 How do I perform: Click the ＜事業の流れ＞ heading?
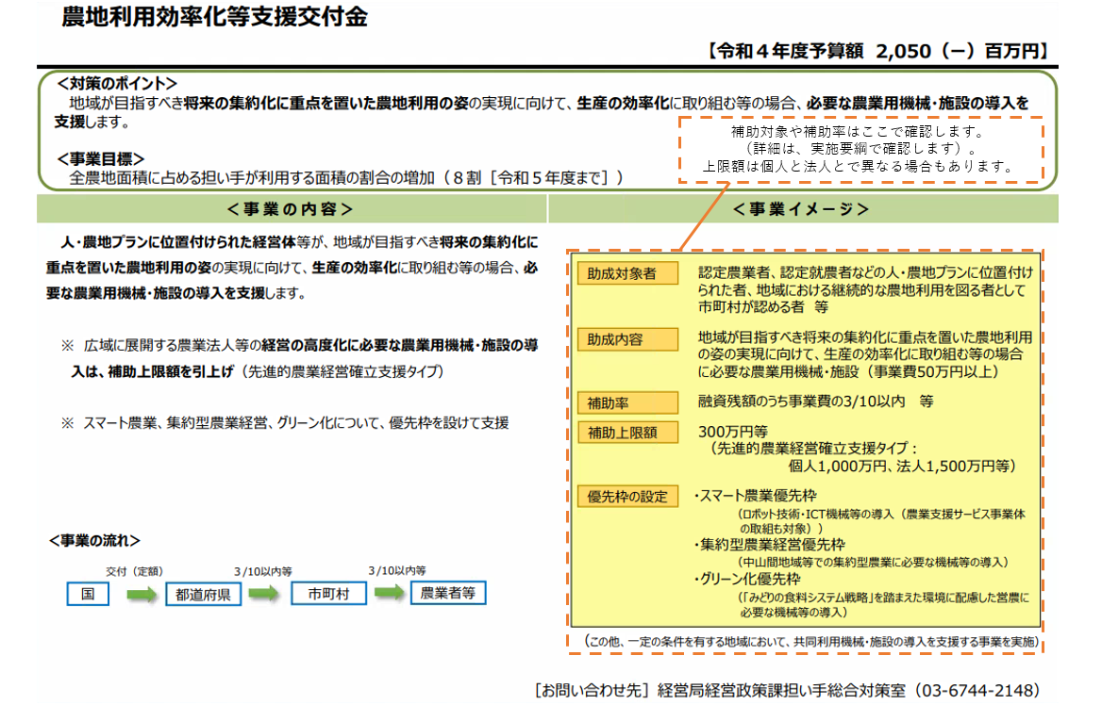click(94, 541)
